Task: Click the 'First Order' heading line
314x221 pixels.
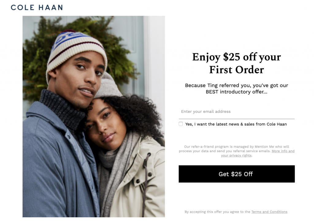Action: (236, 70)
